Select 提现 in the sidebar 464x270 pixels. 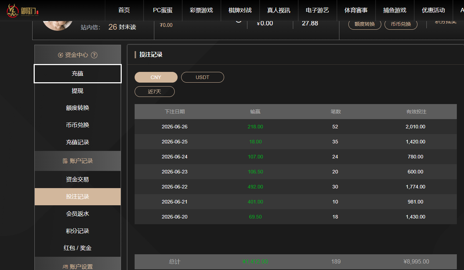tap(78, 91)
